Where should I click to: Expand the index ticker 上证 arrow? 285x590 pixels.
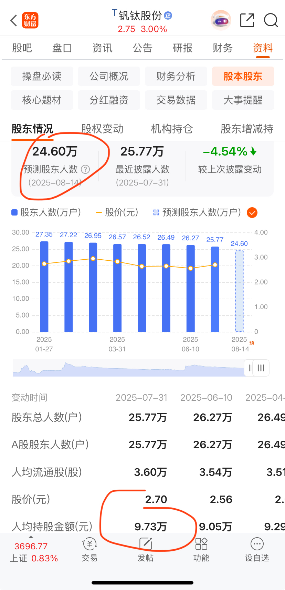[x=31, y=537]
